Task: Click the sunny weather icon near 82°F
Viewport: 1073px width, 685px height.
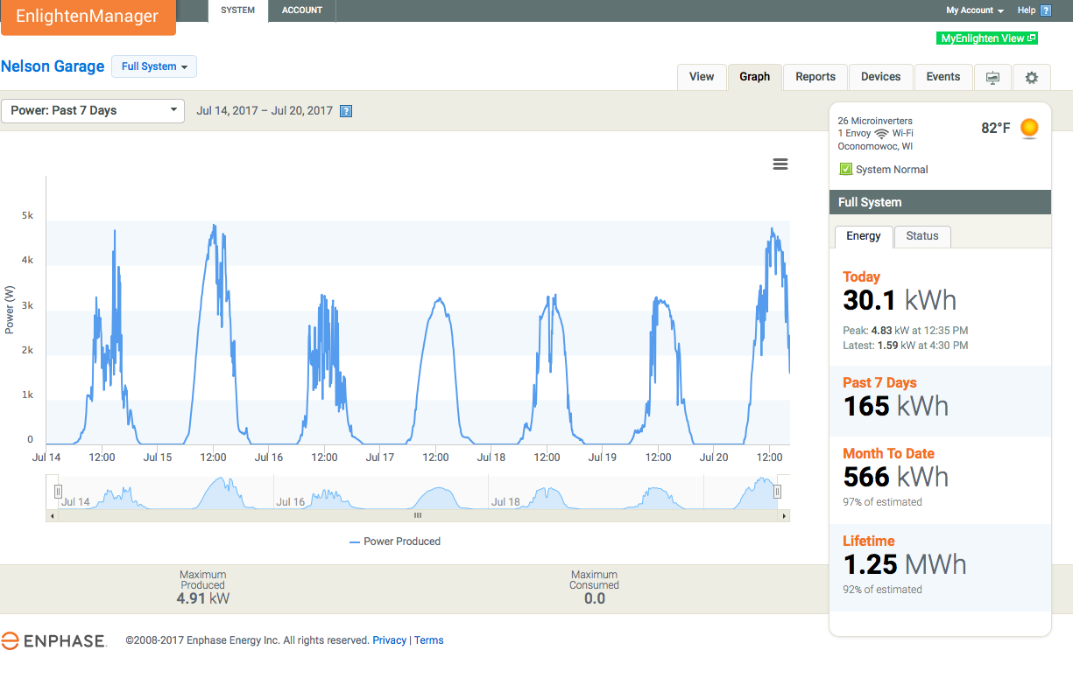Action: [1028, 128]
